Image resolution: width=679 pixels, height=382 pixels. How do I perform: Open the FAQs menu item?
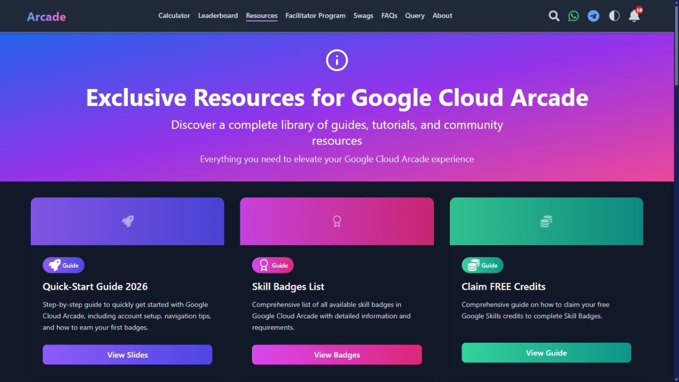389,16
